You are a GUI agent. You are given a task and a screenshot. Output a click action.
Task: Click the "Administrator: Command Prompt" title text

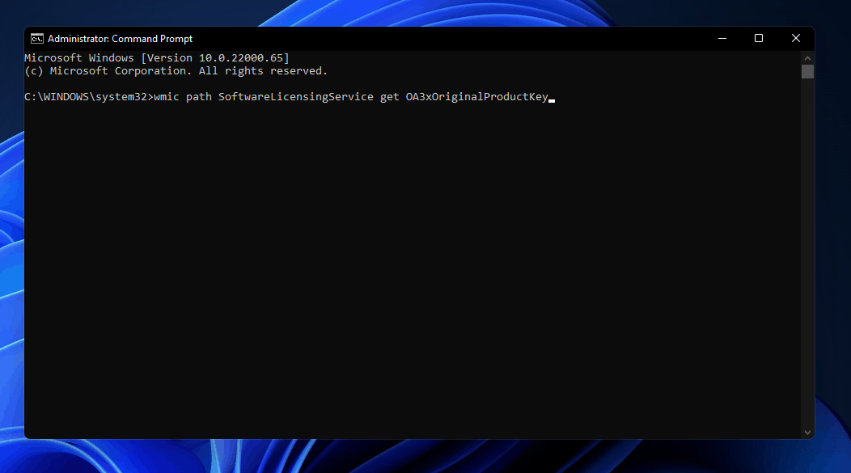click(x=120, y=39)
